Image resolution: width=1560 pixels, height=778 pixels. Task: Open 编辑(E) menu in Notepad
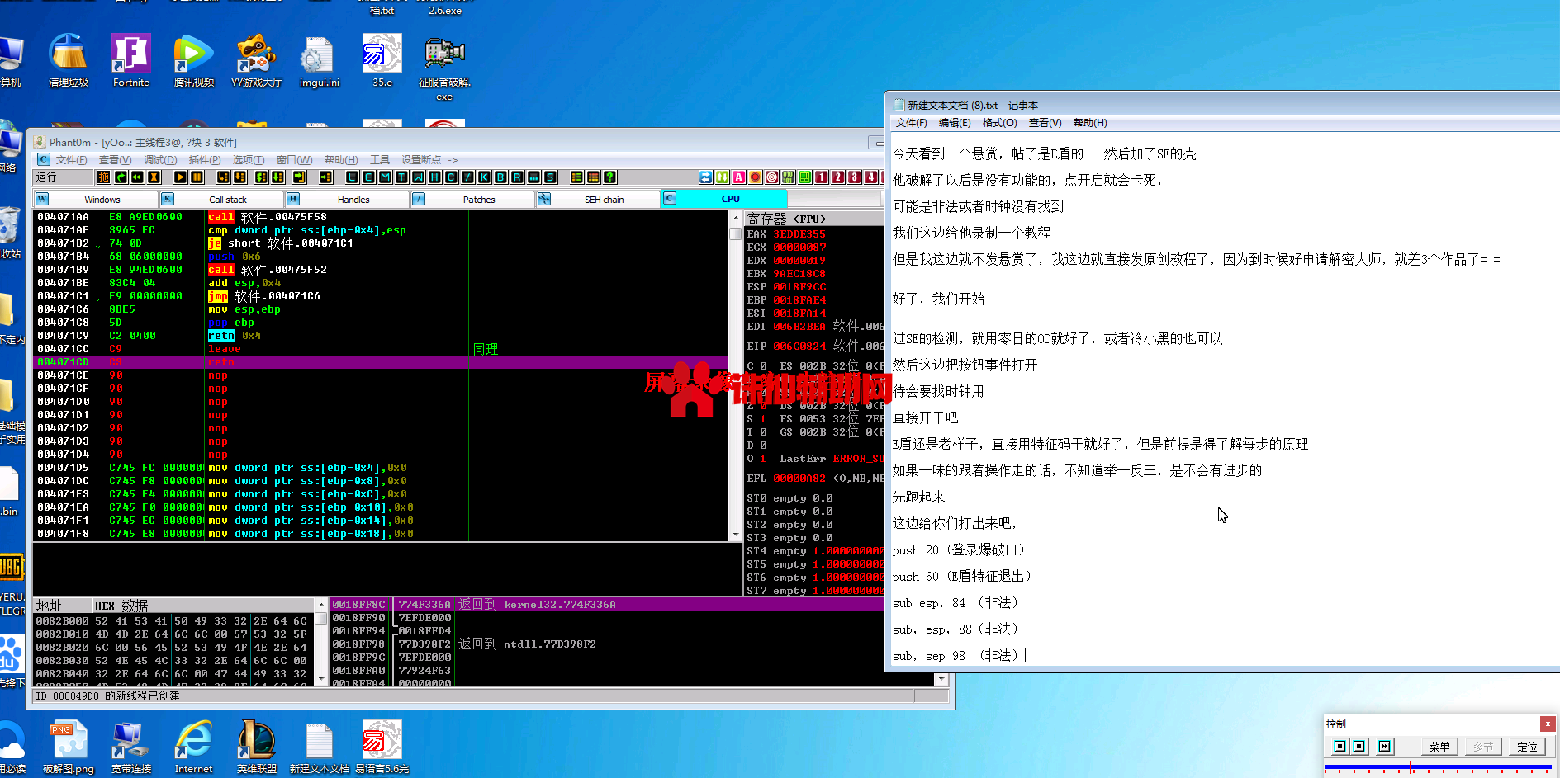pos(955,123)
